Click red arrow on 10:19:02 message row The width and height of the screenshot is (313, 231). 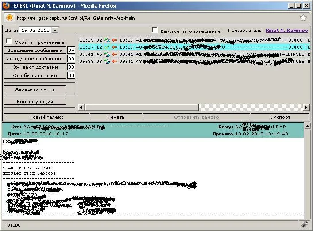[x=114, y=40]
